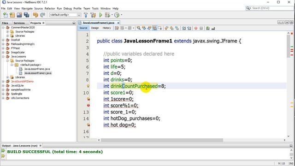Switch to the Files tab
The width and height of the screenshot is (295, 166).
tap(5, 23)
